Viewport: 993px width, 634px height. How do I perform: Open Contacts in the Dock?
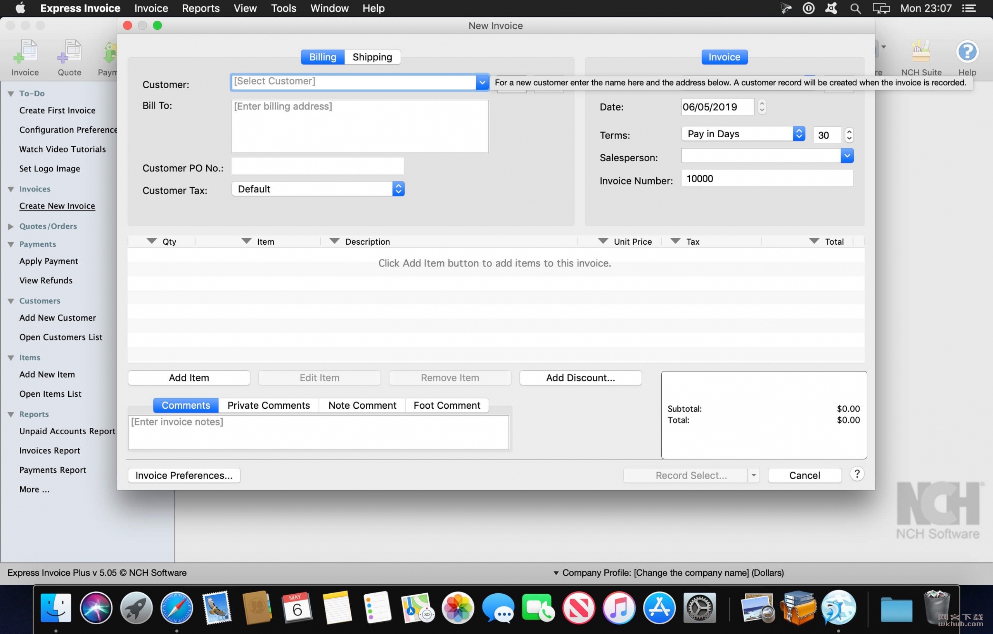tap(256, 608)
